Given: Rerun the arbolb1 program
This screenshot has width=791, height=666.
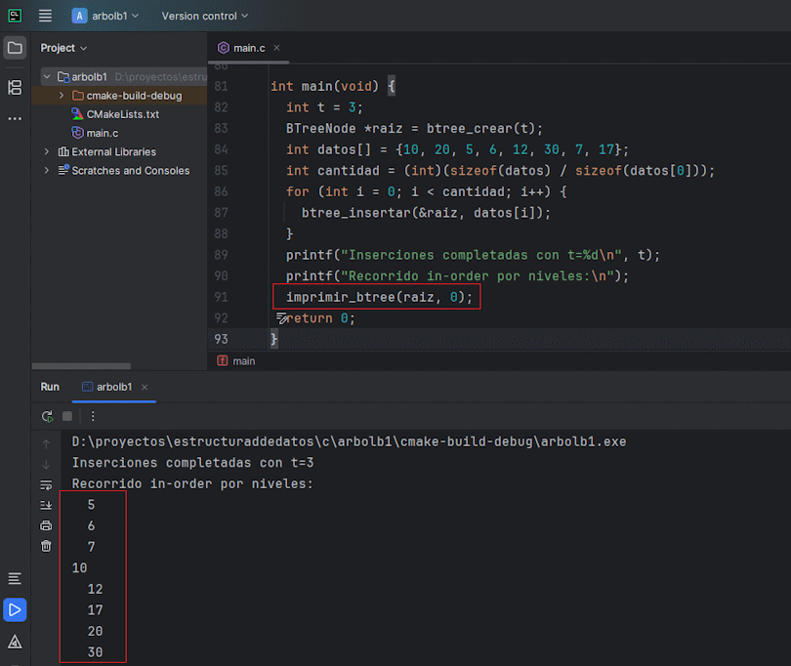Looking at the screenshot, I should click(x=47, y=416).
